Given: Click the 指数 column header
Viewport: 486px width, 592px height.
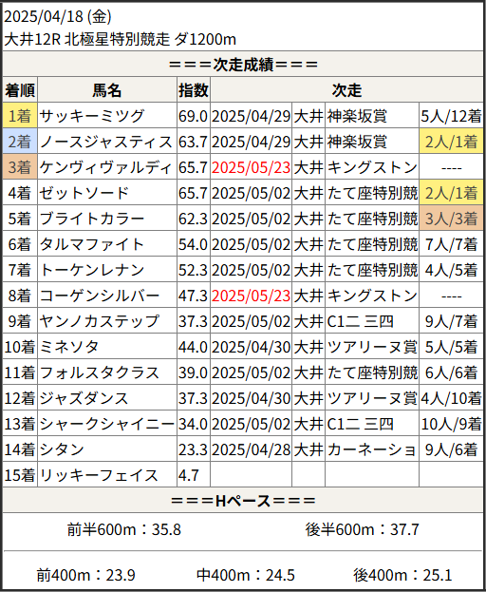Looking at the screenshot, I should tap(194, 90).
